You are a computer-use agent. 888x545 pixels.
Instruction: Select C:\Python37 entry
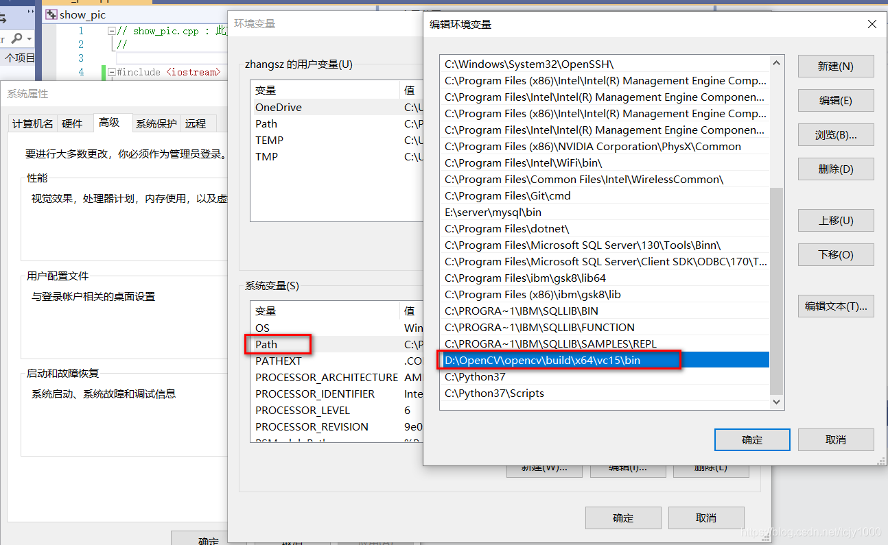pyautogui.click(x=604, y=376)
